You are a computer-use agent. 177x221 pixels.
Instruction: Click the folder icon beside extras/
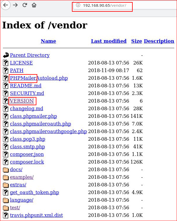(6, 185)
